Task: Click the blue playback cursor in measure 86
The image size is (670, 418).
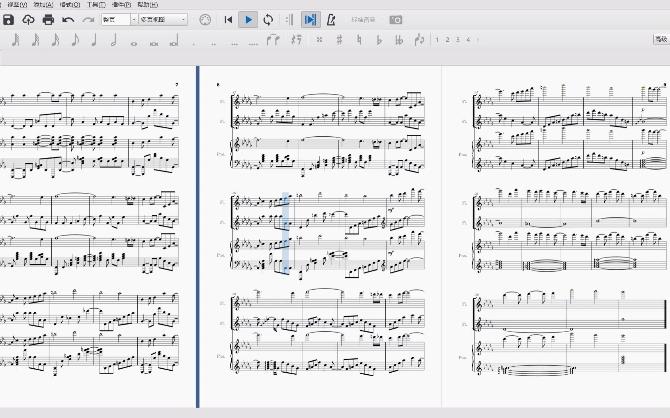Action: [x=285, y=233]
